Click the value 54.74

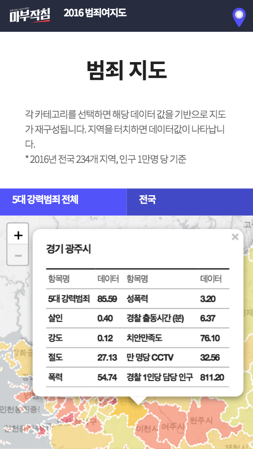pos(107,377)
